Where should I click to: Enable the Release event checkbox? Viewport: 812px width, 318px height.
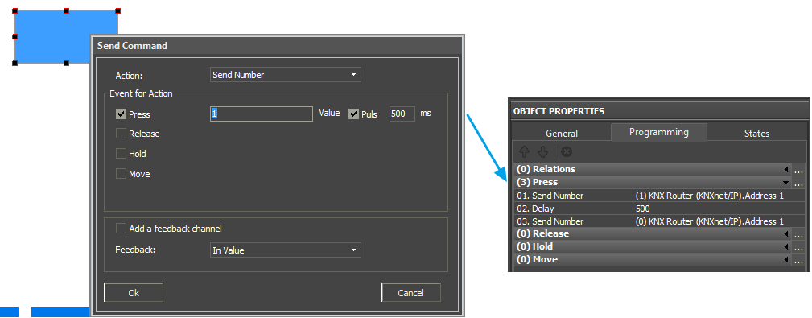[122, 134]
